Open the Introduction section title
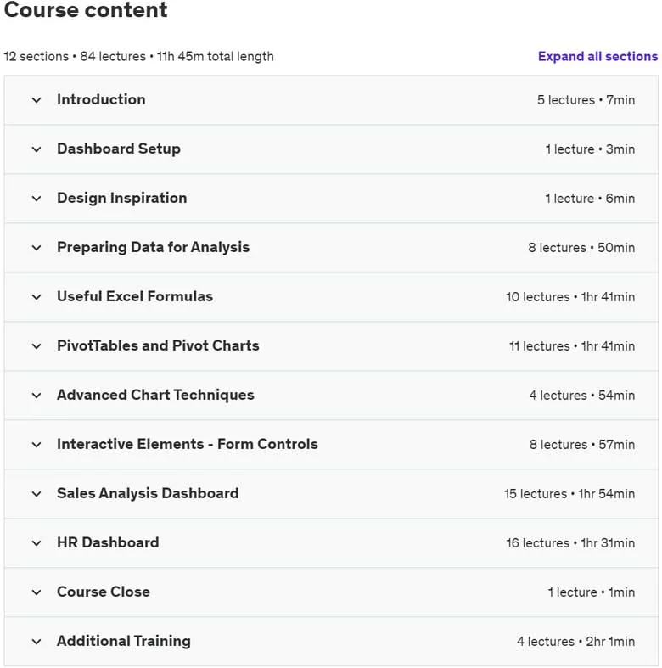The image size is (662, 668). click(101, 99)
